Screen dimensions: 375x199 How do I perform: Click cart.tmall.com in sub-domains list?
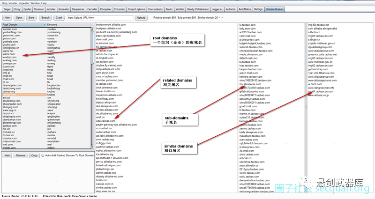point(247,36)
